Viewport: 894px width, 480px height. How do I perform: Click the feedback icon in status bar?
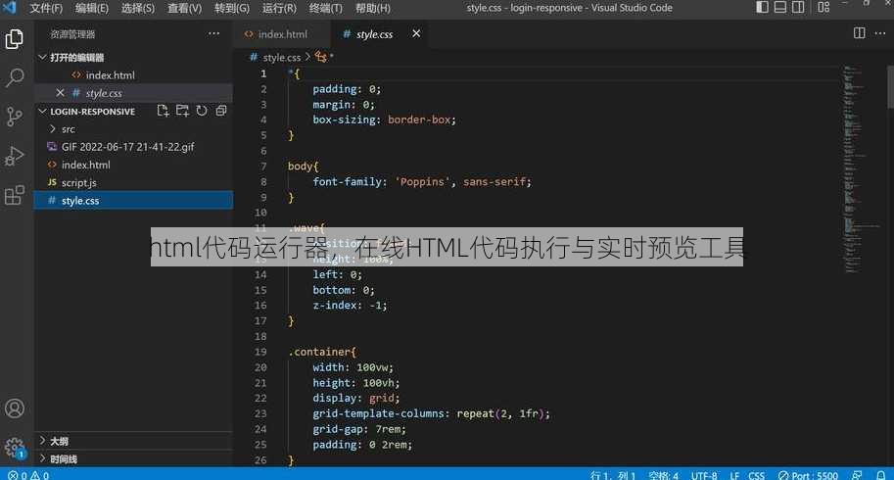click(857, 475)
